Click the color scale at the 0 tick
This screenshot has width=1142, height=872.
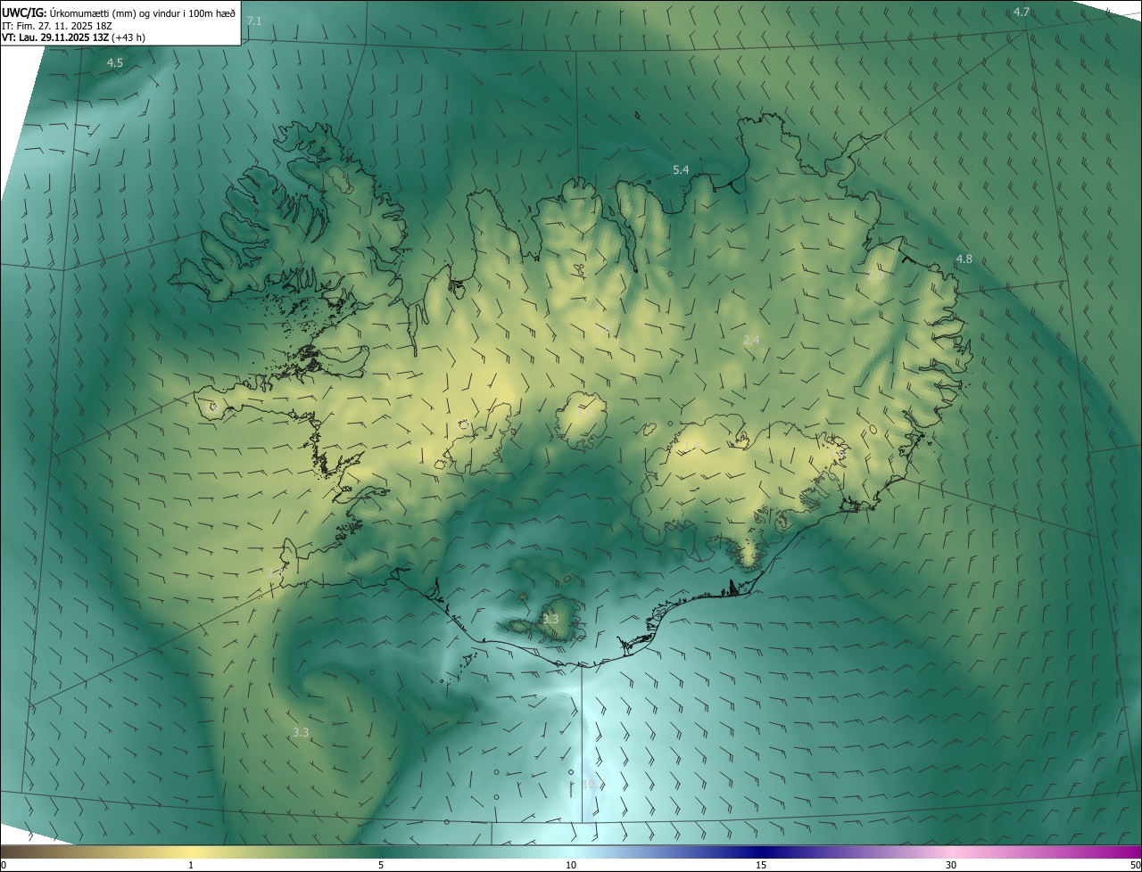3,865
